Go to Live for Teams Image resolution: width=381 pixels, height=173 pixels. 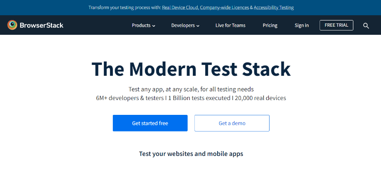tap(231, 25)
